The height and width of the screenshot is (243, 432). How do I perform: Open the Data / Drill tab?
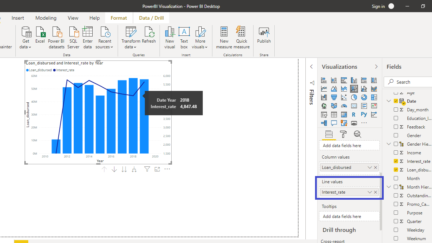[151, 18]
